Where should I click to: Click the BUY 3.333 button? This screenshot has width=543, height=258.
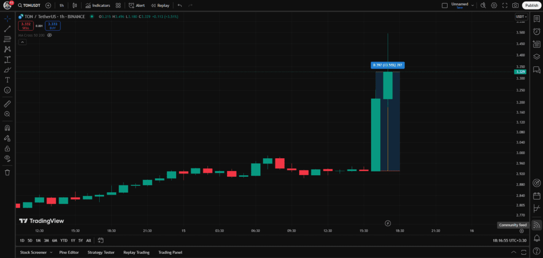(52, 25)
